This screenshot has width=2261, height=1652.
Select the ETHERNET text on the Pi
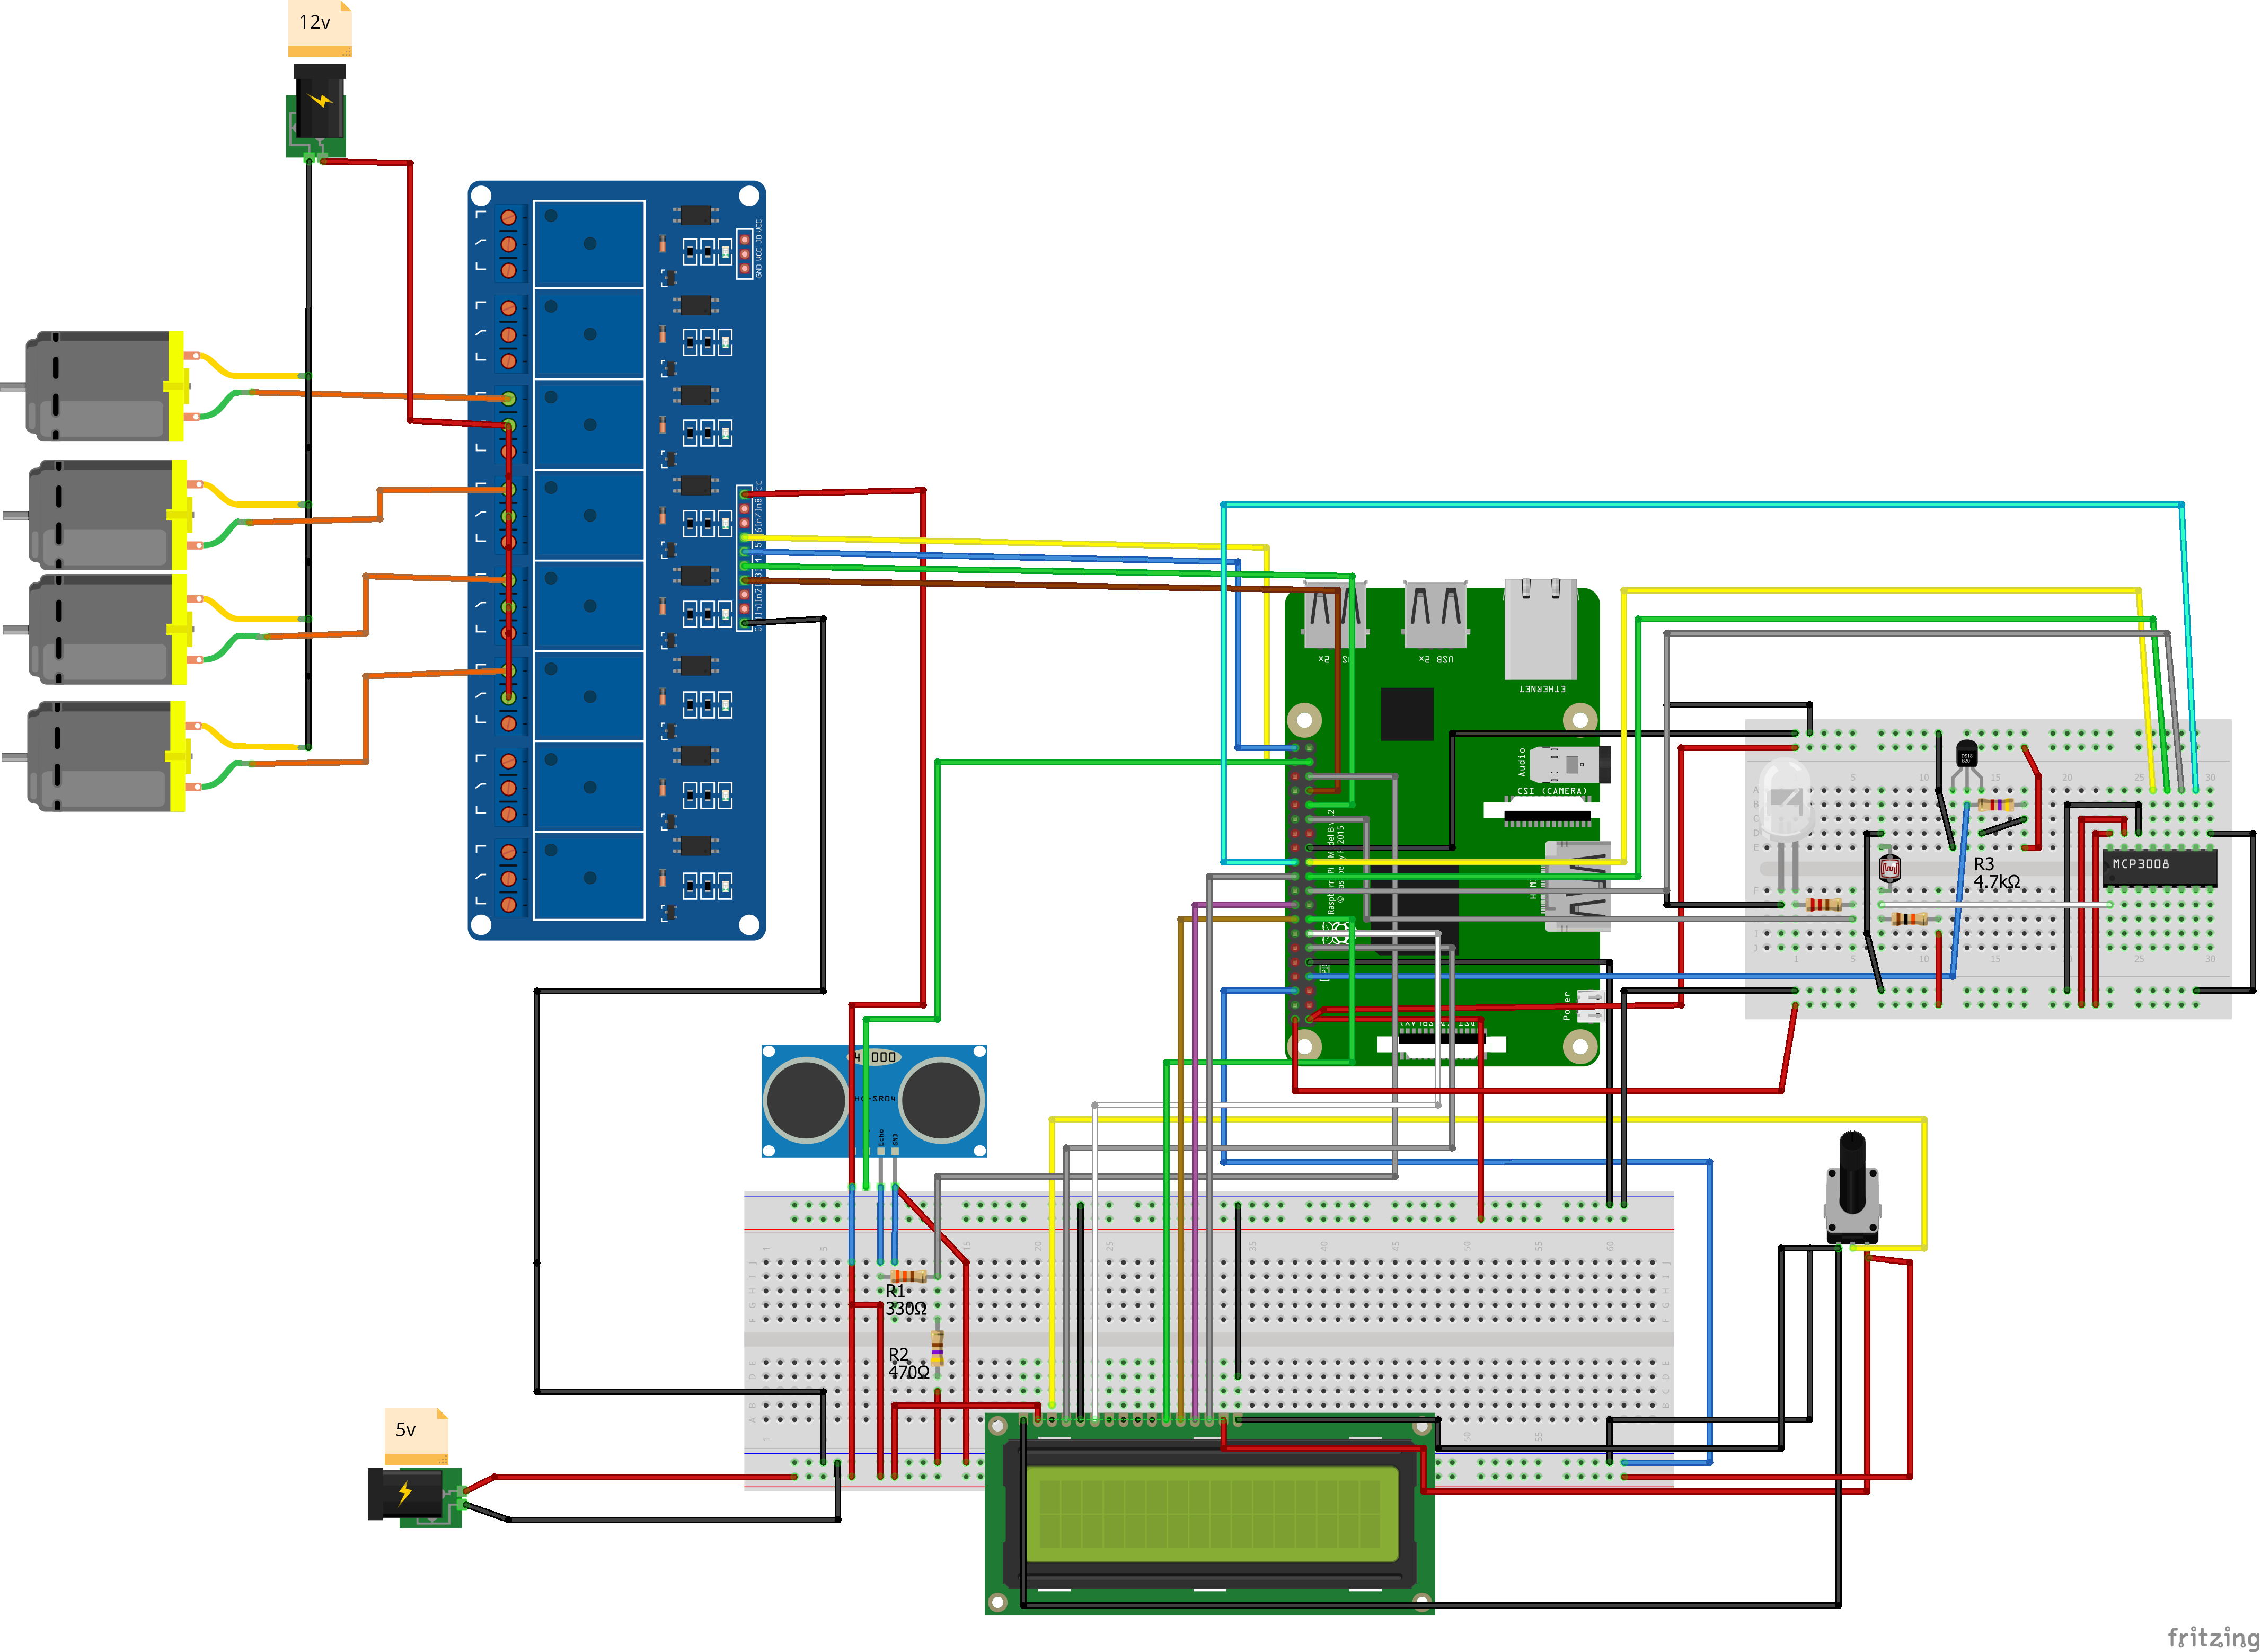pyautogui.click(x=1542, y=689)
